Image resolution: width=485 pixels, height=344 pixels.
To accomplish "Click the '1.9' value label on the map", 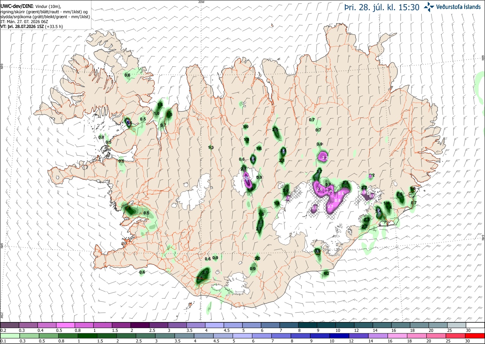I will tap(246, 127).
